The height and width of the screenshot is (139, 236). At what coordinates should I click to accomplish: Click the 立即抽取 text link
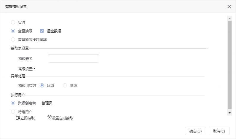pyautogui.click(x=28, y=118)
